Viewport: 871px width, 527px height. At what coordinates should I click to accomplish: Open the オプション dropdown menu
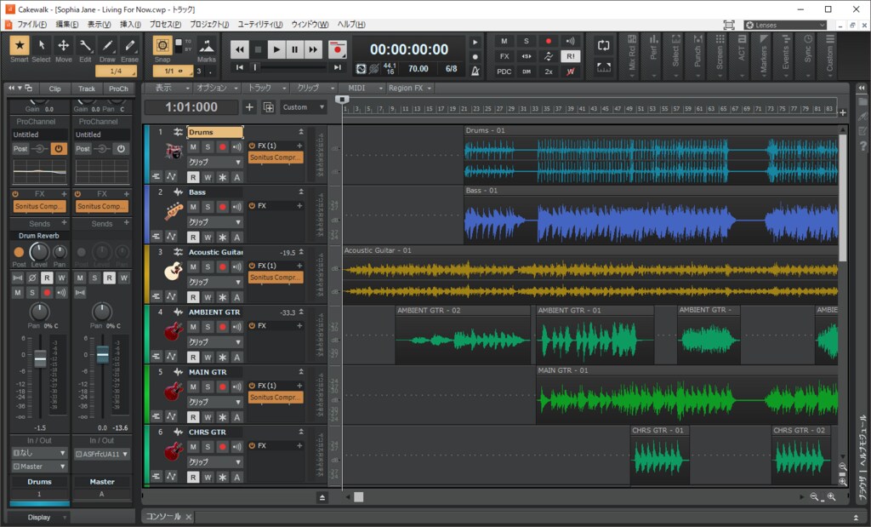click(x=217, y=88)
